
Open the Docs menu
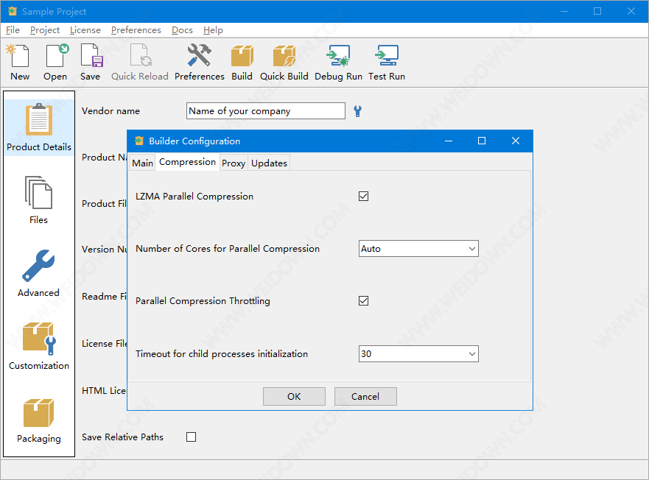[x=182, y=30]
